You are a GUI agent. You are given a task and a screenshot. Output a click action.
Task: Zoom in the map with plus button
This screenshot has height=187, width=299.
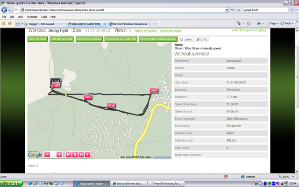click(x=59, y=154)
